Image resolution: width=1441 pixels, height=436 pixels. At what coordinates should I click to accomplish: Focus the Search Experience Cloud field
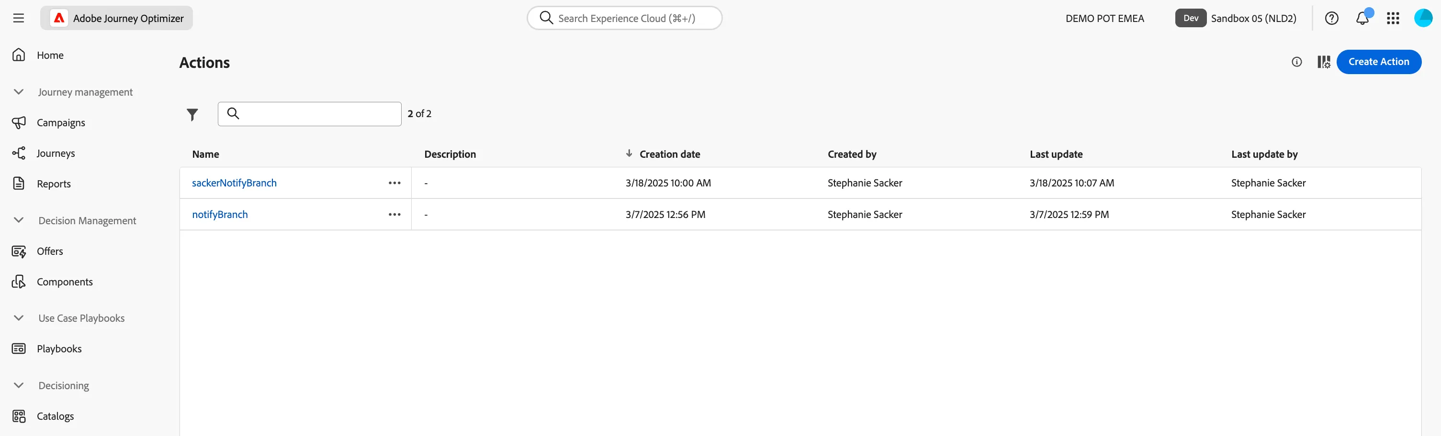pyautogui.click(x=624, y=18)
